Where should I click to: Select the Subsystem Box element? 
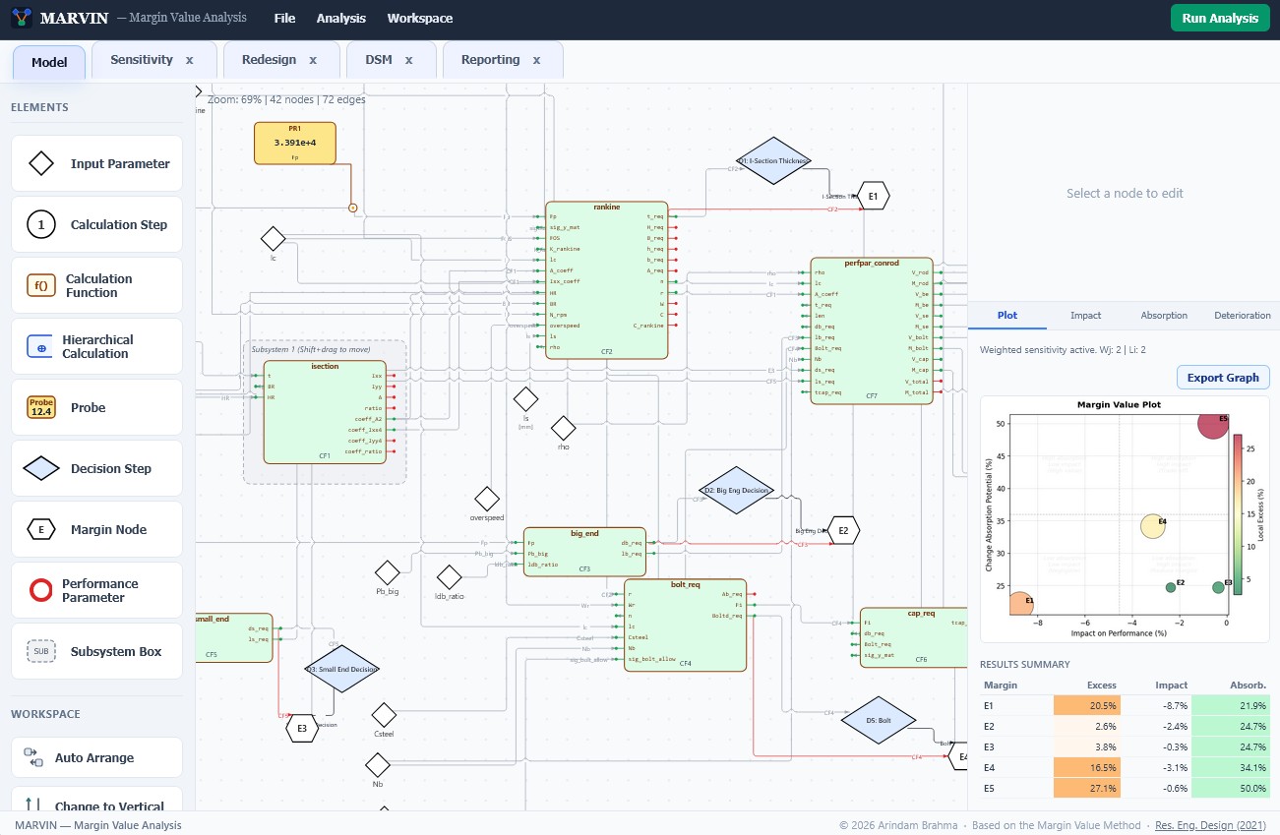96,651
